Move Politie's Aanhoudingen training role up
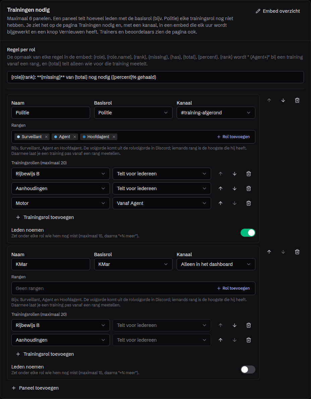This screenshot has height=399, width=311. click(221, 188)
